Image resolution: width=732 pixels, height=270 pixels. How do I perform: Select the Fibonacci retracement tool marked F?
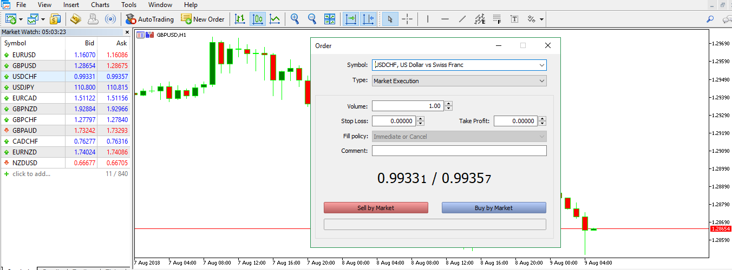497,19
